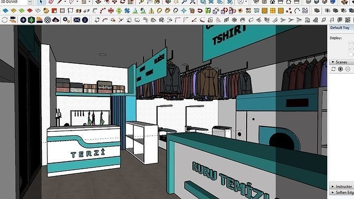Click the red flat face icon

pos(30,10)
